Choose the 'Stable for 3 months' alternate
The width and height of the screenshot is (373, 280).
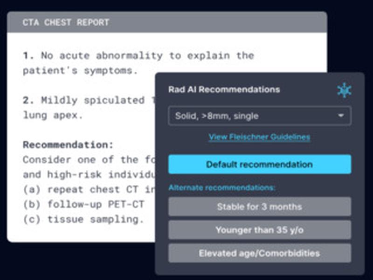(x=260, y=207)
